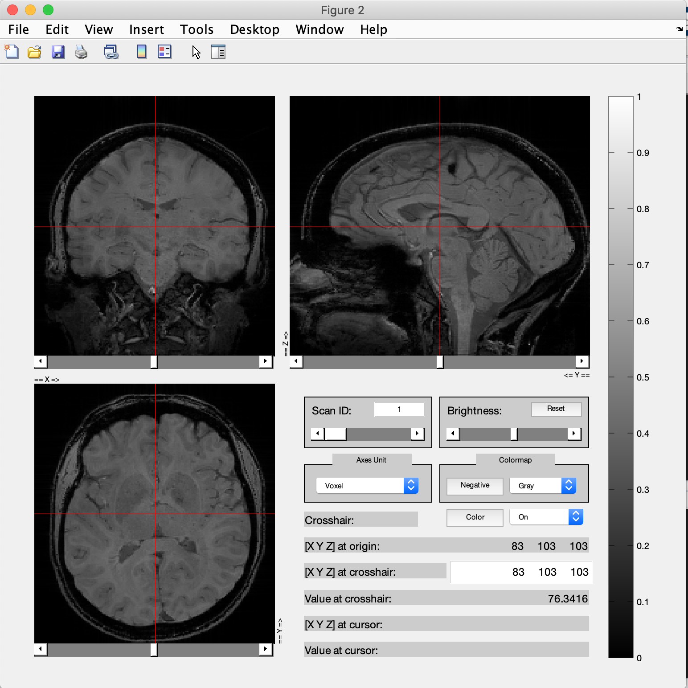Open the Property Inspector icon

click(218, 52)
